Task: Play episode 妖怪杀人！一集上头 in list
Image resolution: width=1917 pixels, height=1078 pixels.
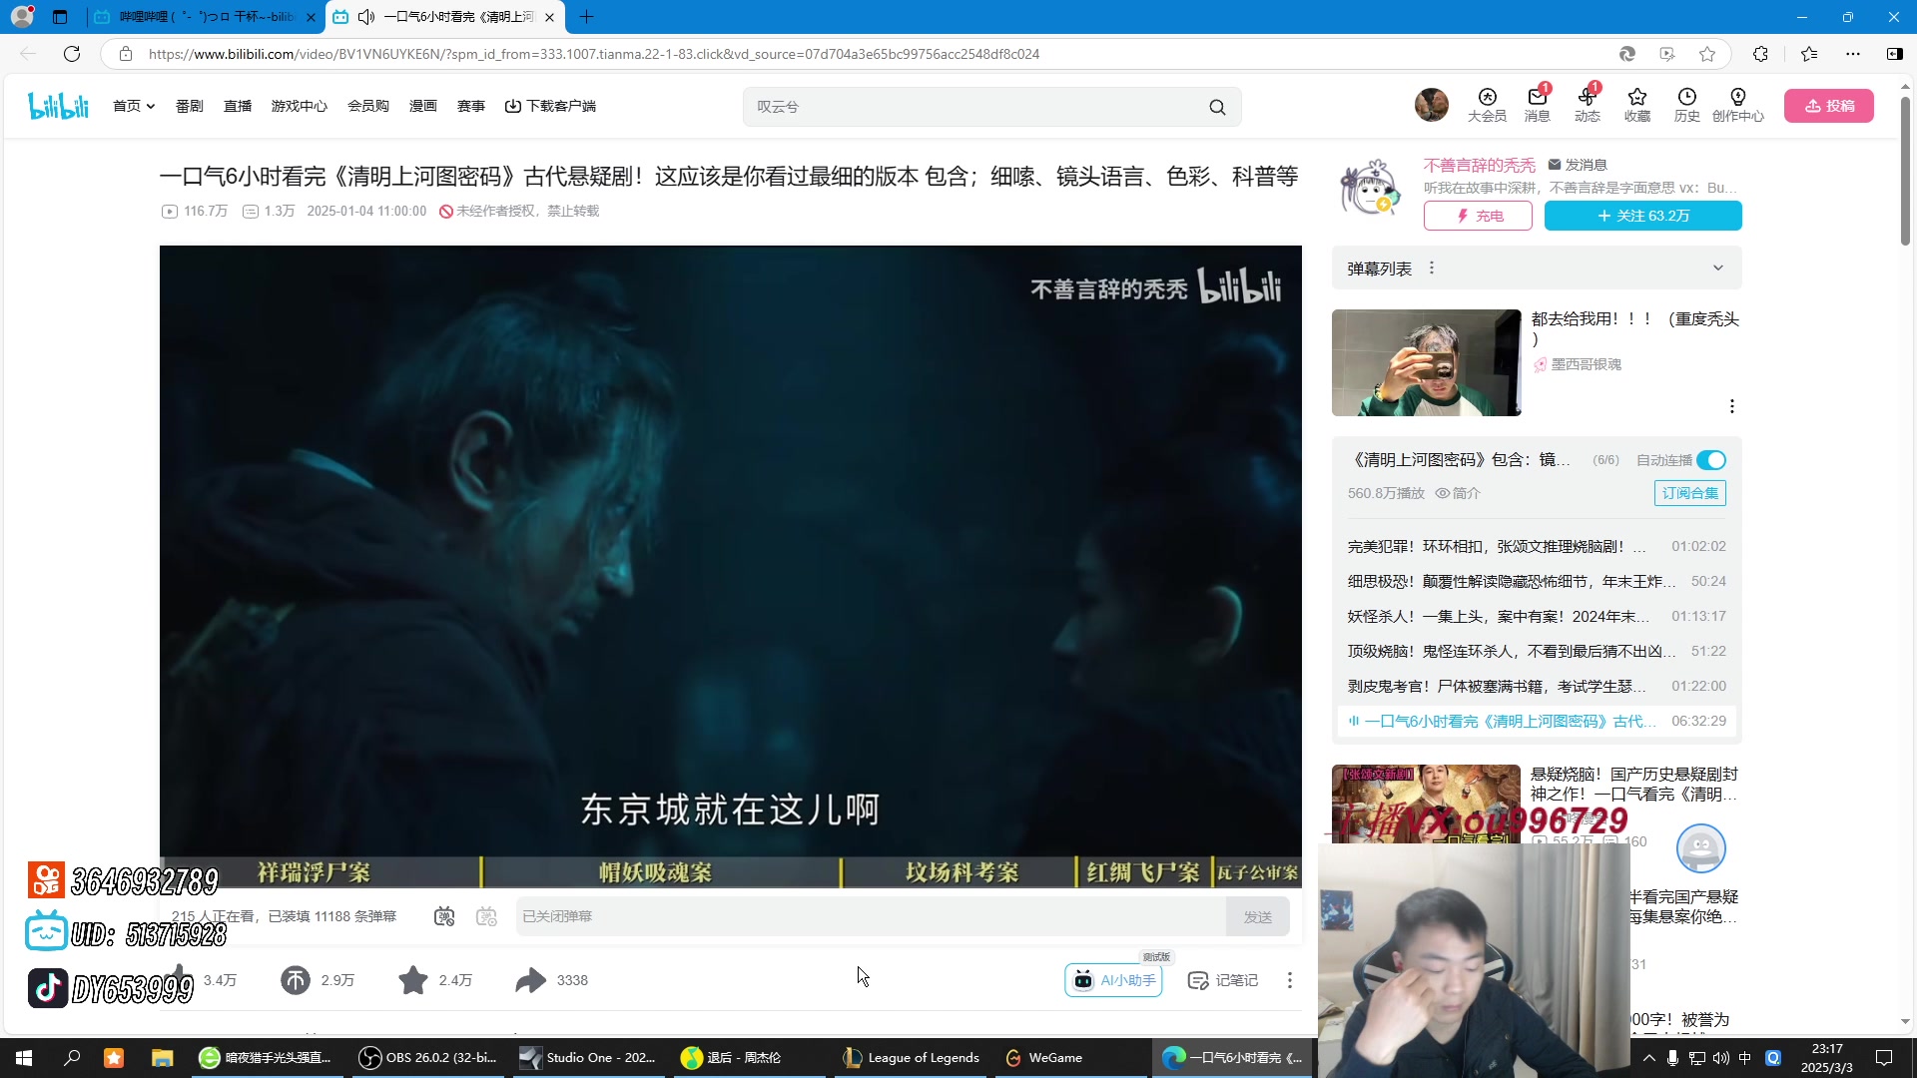Action: tap(1537, 617)
